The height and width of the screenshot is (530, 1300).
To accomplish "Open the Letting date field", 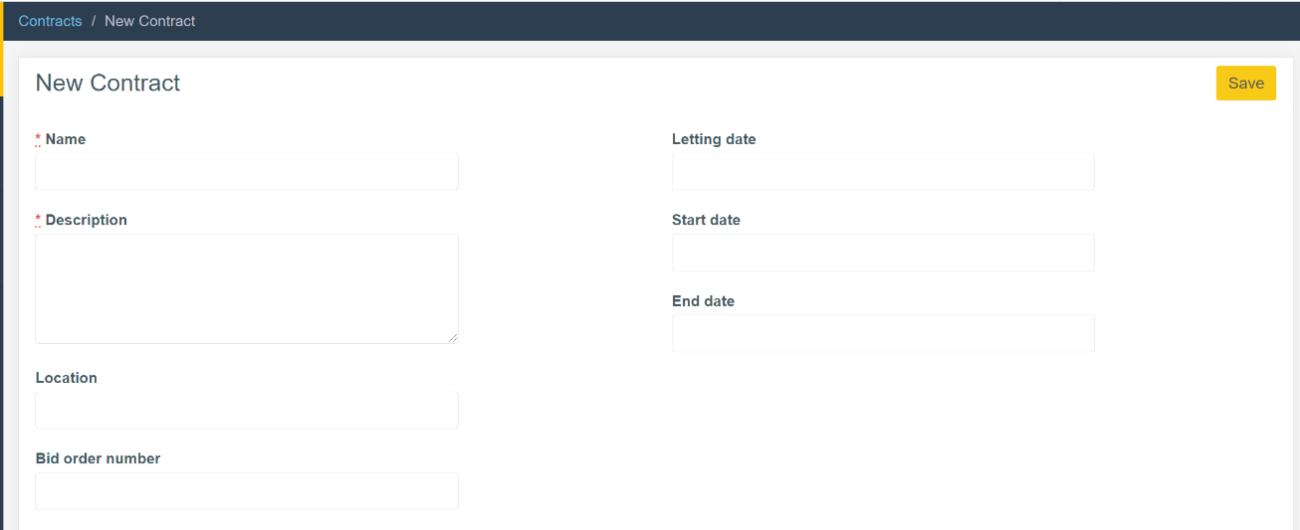I will tap(883, 172).
